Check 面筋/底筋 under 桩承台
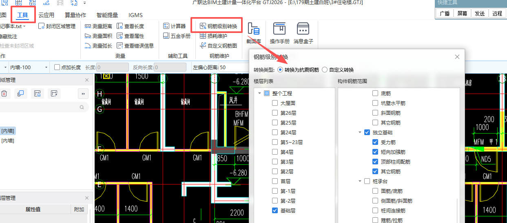This screenshot has height=223, width=507. 375,191
